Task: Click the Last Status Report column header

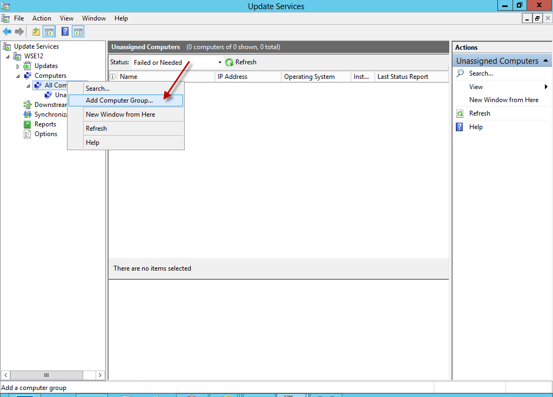Action: [402, 77]
